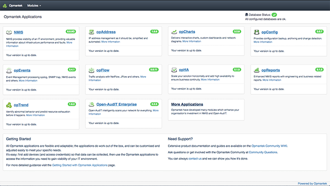Open the opCharts application link
The width and height of the screenshot is (330, 186).
tap(187, 32)
